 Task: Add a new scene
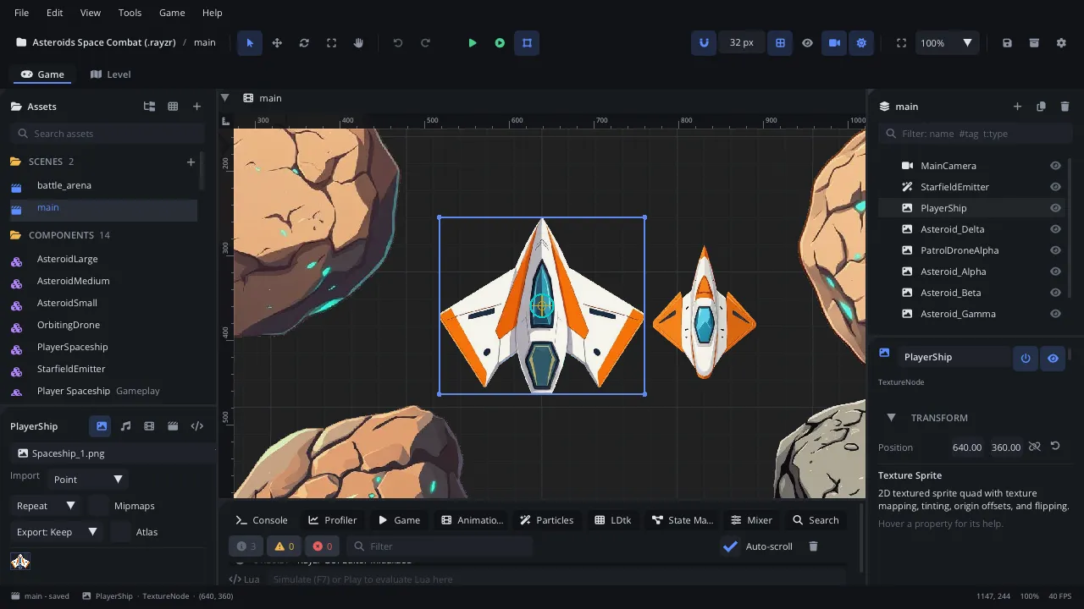coord(191,162)
